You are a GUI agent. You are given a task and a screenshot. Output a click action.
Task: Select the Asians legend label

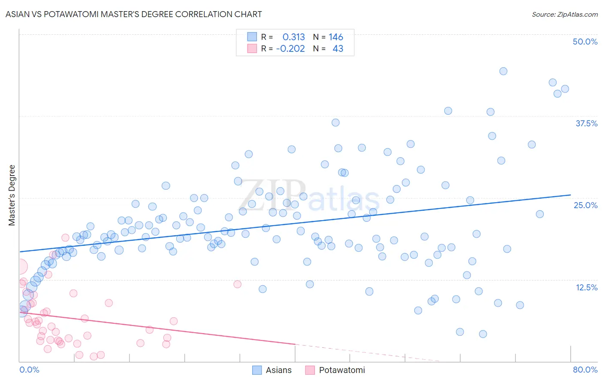[x=279, y=370]
